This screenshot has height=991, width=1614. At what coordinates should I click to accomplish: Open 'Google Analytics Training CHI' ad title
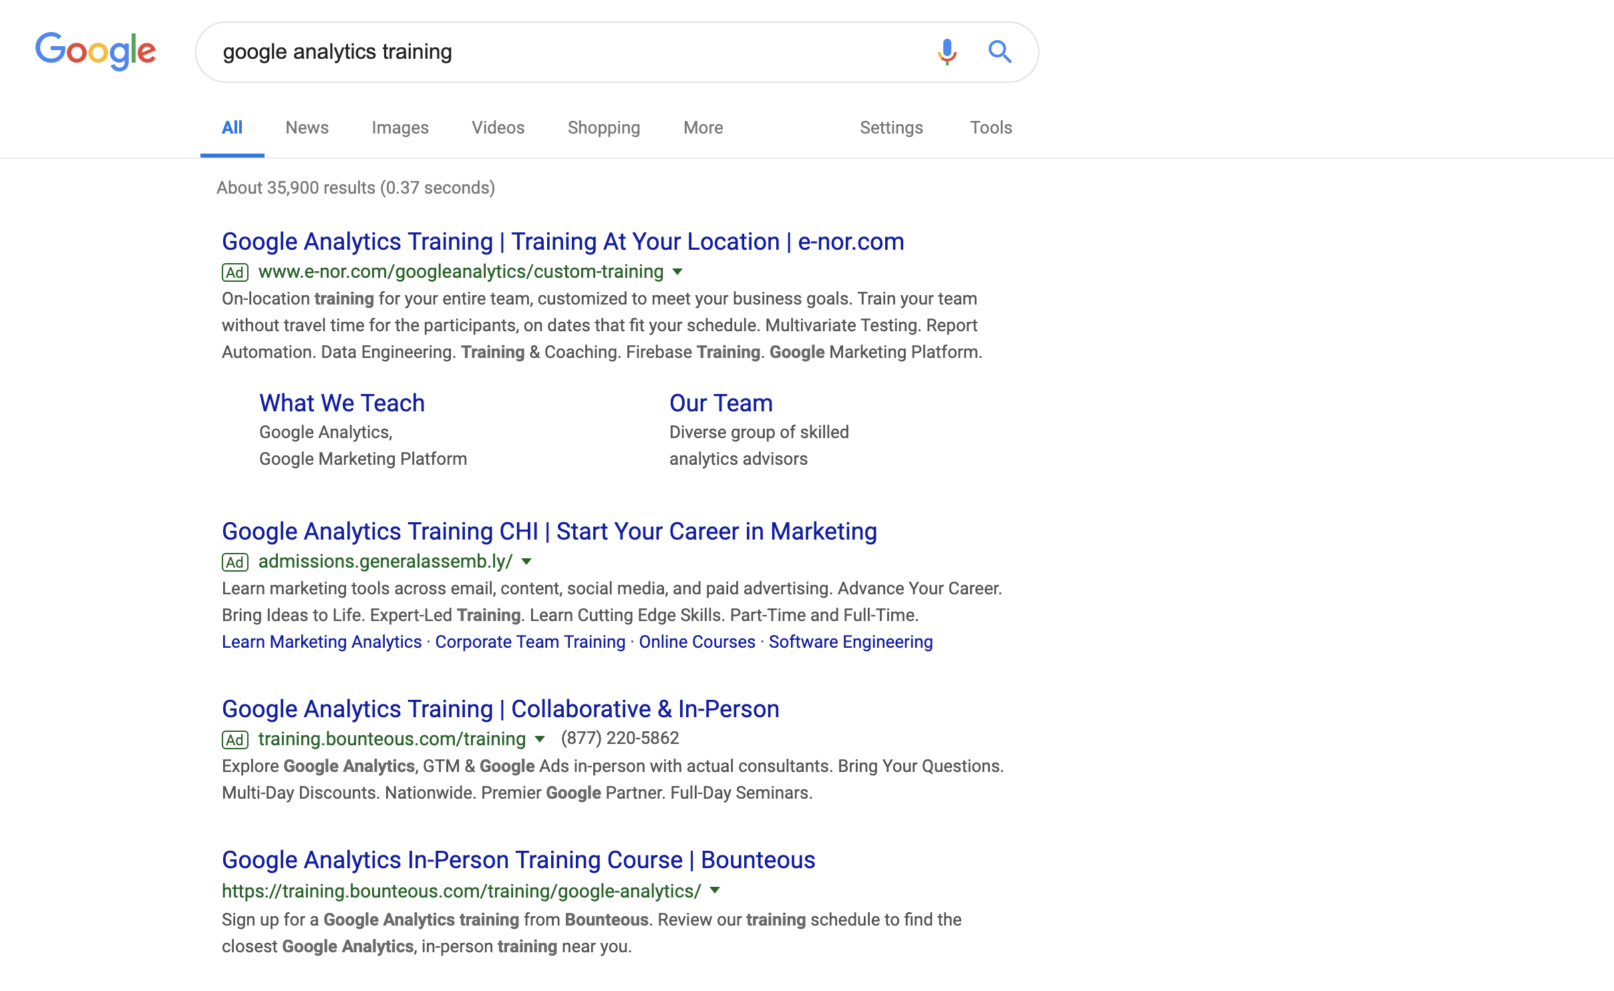(x=549, y=532)
